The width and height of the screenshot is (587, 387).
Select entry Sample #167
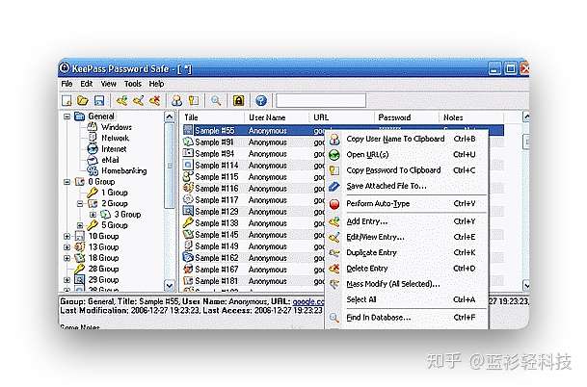tap(216, 270)
